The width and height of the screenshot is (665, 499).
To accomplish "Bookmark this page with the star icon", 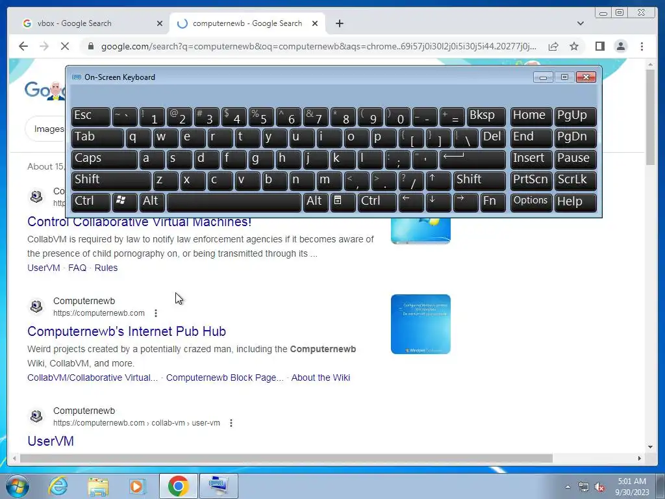I will click(x=574, y=46).
